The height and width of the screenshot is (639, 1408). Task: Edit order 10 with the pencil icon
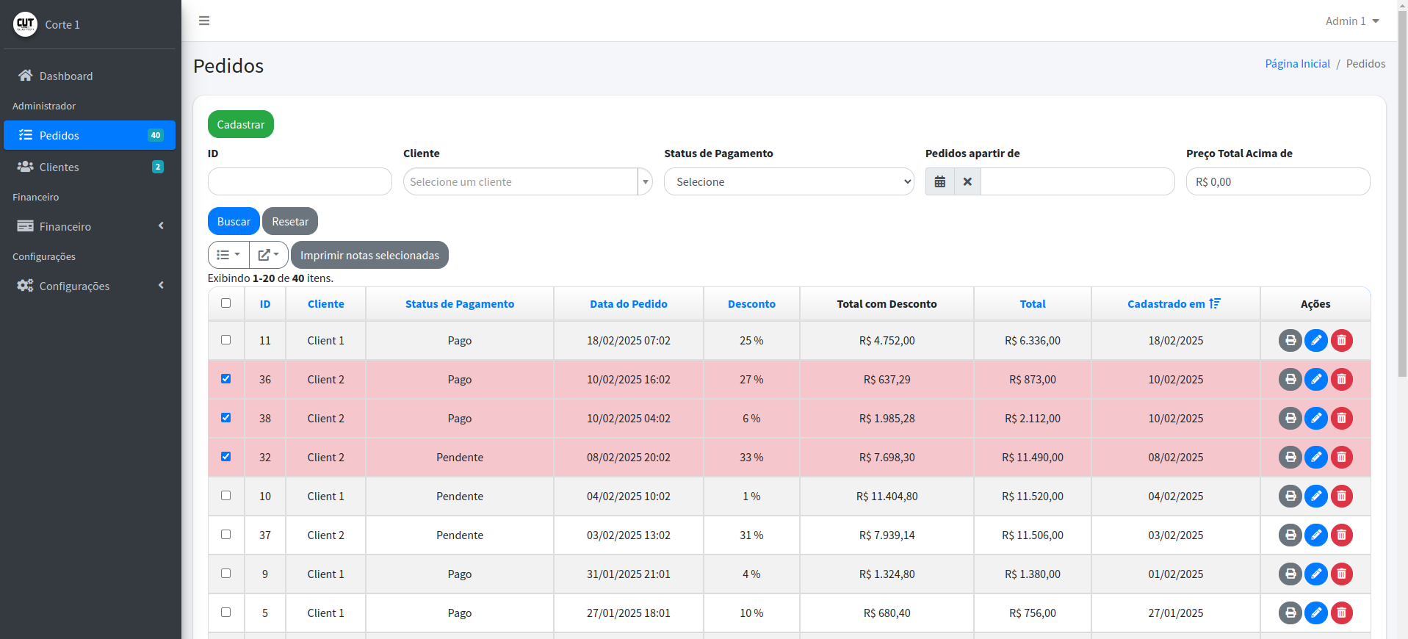click(1315, 496)
